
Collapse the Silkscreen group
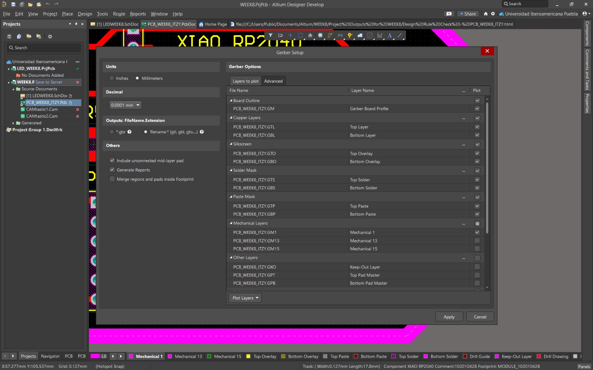click(231, 144)
